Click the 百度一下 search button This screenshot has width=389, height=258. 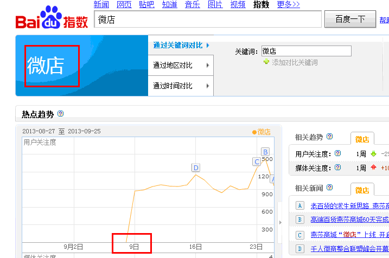[x=350, y=19]
